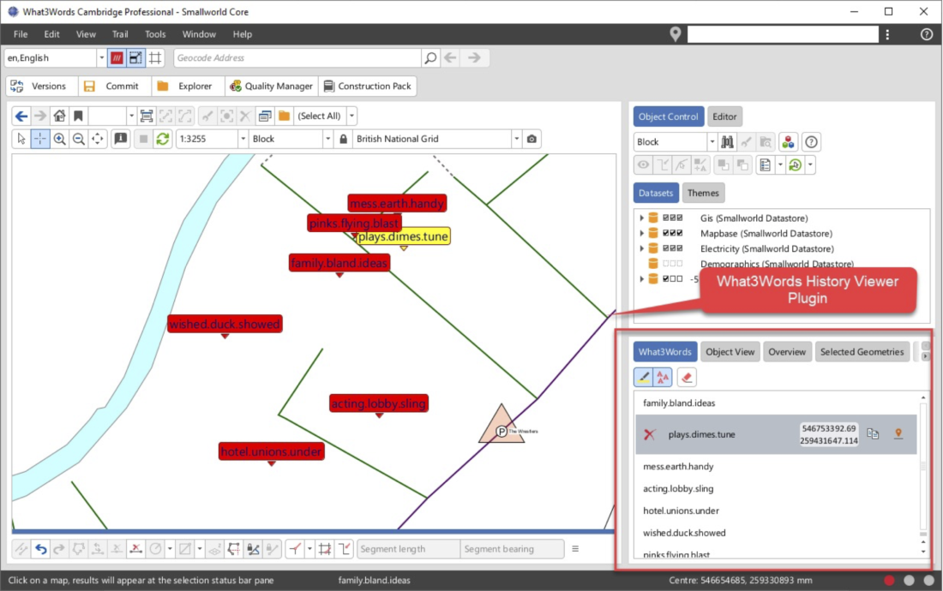
Task: Click the magnifier search icon beside Geocode Address
Action: (x=430, y=57)
